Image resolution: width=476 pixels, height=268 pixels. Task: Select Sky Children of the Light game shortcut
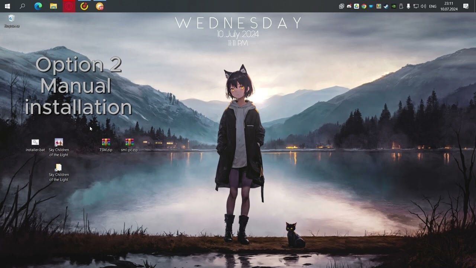(59, 148)
